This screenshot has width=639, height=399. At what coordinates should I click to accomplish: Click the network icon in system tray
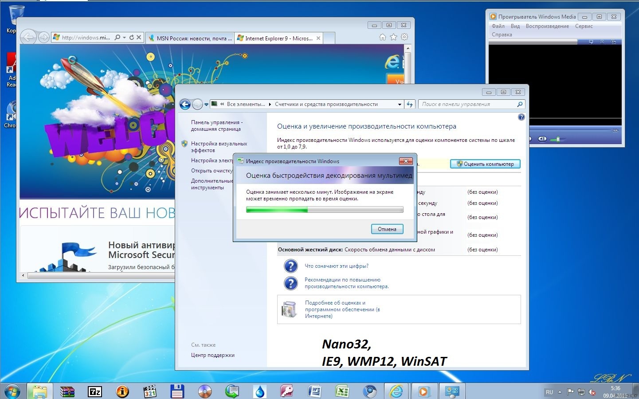(581, 392)
